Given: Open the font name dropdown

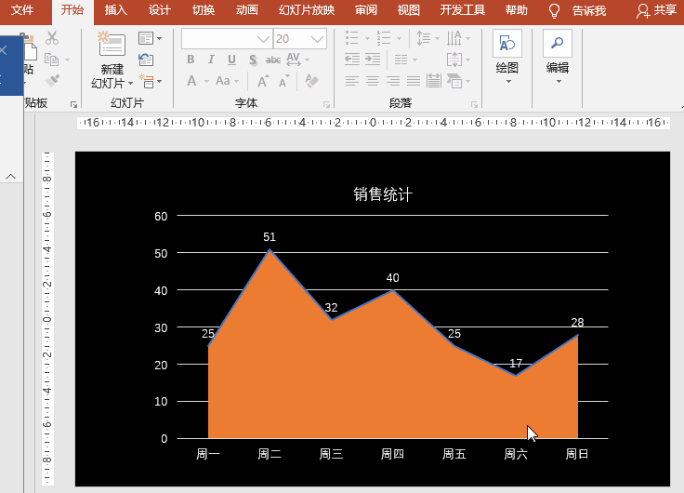Looking at the screenshot, I should [x=263, y=39].
